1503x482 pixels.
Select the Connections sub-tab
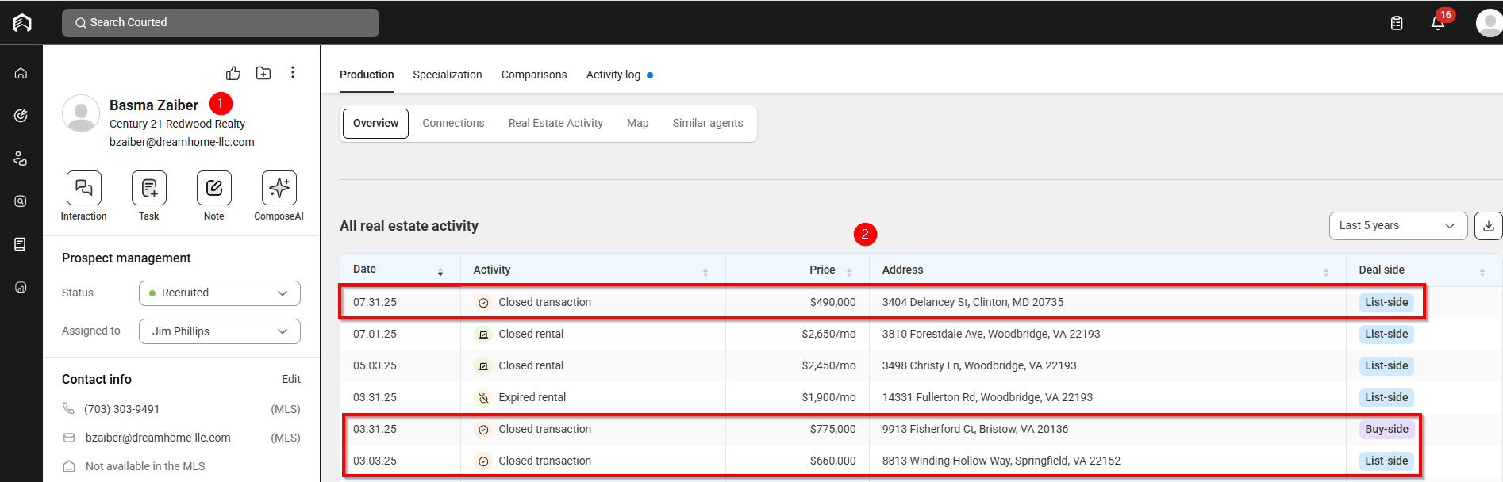pos(453,123)
